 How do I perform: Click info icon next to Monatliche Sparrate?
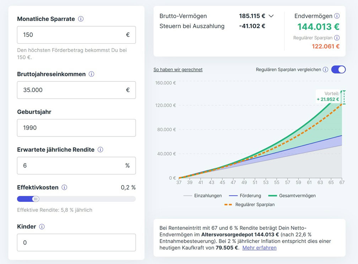click(x=81, y=19)
